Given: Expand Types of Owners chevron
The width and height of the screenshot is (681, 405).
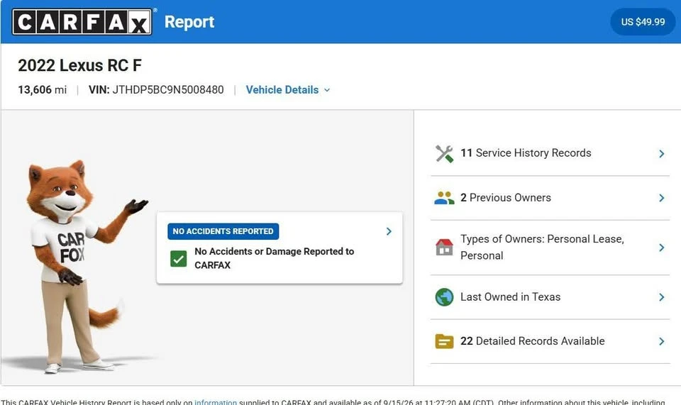Looking at the screenshot, I should tap(661, 248).
